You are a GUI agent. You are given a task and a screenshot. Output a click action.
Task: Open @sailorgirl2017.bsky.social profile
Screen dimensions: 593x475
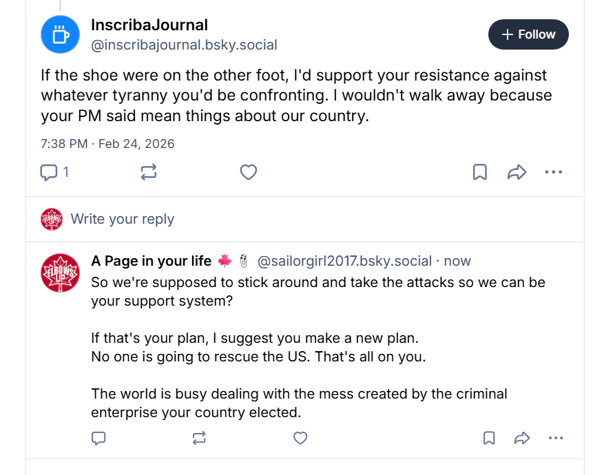(x=344, y=262)
